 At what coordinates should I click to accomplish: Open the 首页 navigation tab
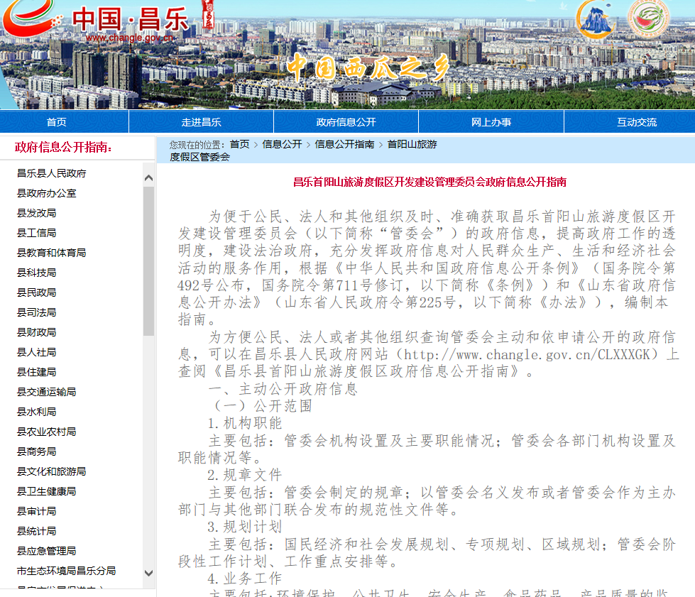point(57,122)
